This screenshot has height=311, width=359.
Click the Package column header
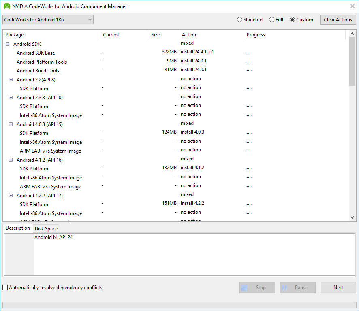tap(14, 35)
